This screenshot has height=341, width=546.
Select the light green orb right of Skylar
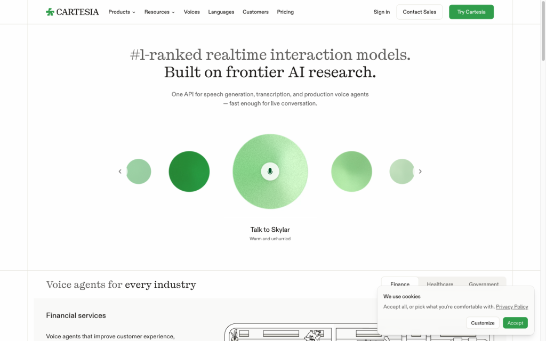tap(351, 171)
